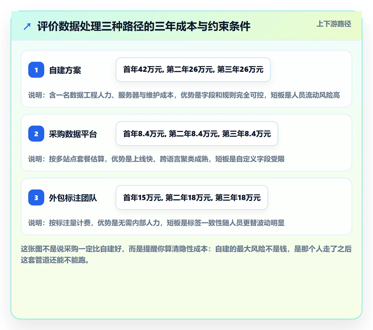
Task: Click the title 评价数据处理三种路径的三年成本与约束条件
Action: click(144, 26)
